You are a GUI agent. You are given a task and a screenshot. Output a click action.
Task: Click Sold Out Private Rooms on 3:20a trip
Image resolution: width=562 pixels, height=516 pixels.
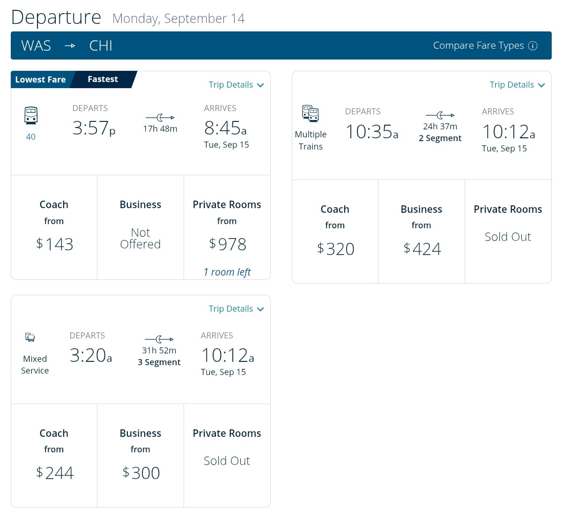[x=227, y=456]
